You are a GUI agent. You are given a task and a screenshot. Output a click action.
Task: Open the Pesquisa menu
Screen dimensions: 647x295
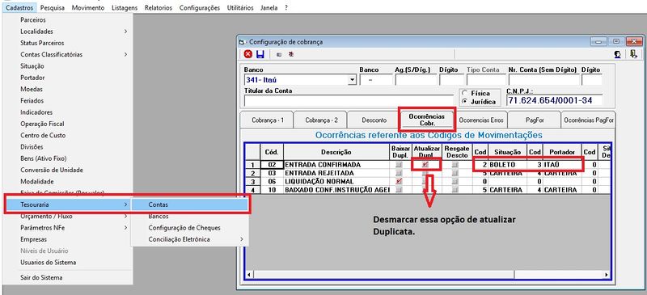53,7
